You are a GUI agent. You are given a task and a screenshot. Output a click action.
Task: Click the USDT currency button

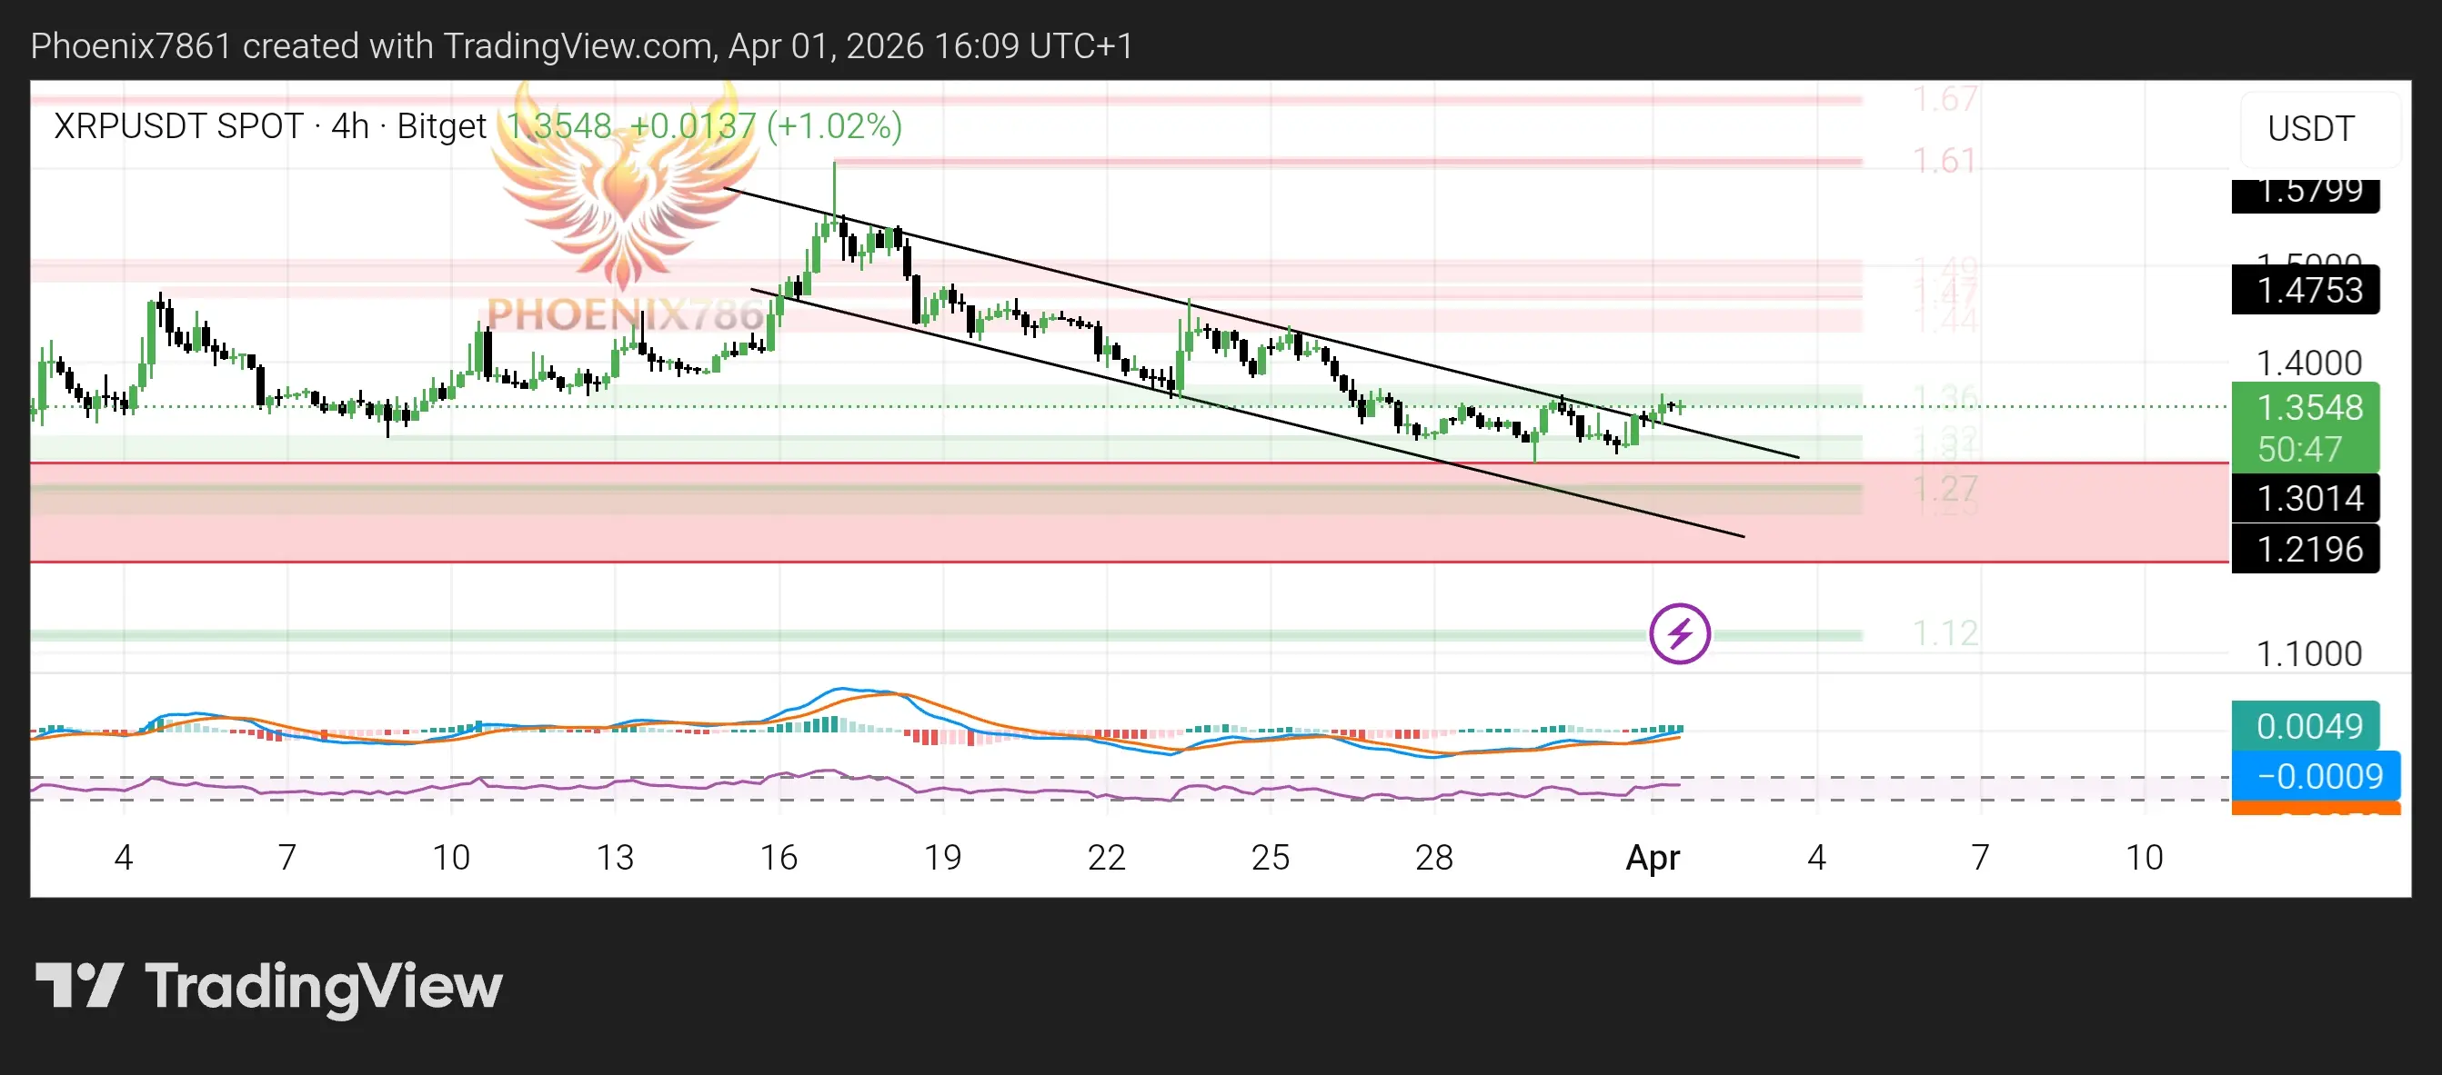point(2309,129)
